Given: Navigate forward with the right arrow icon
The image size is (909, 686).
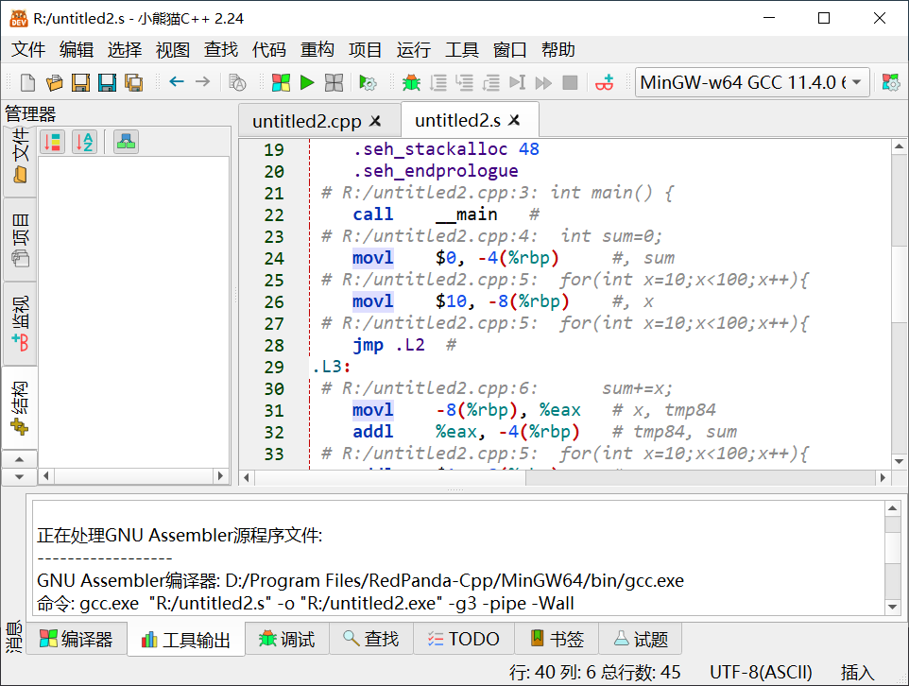Looking at the screenshot, I should [x=202, y=82].
